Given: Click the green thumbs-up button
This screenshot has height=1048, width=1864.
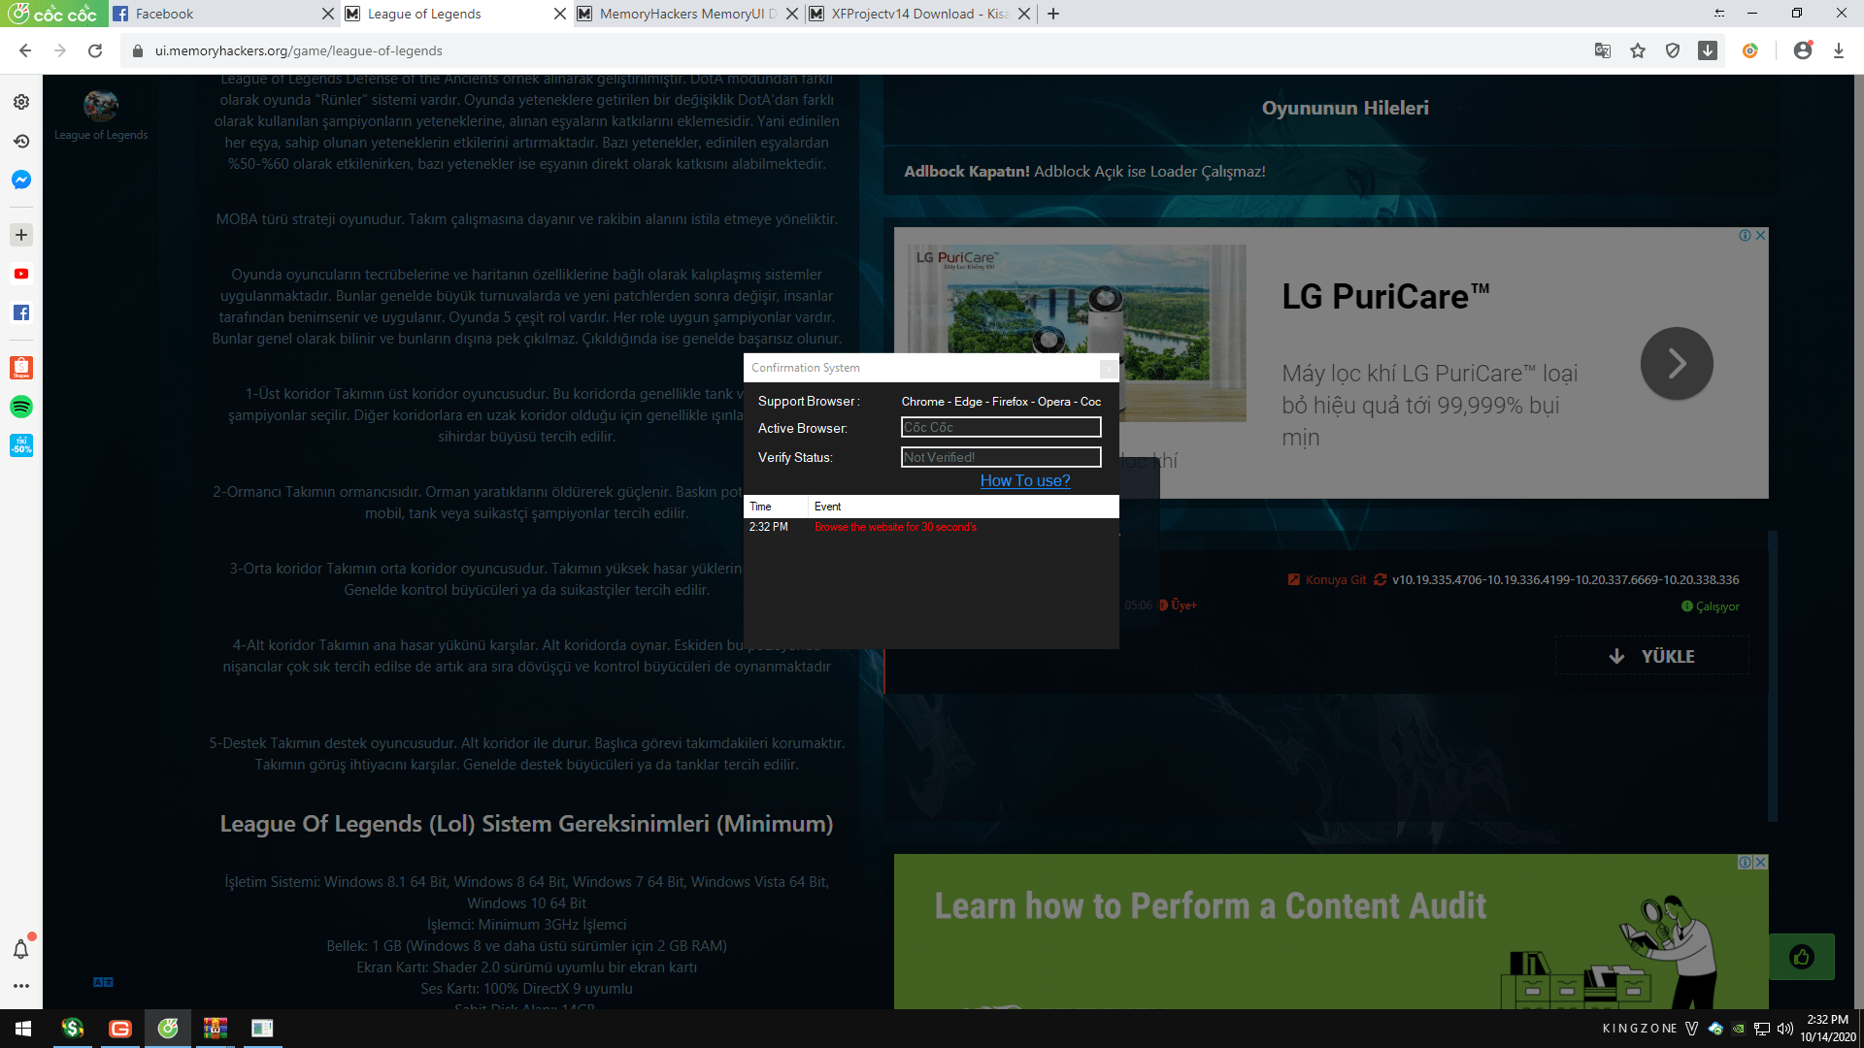Looking at the screenshot, I should tap(1802, 958).
